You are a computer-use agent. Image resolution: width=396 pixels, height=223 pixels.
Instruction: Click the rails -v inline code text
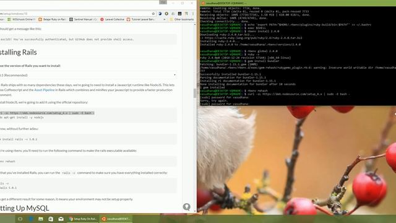[x=69, y=173]
